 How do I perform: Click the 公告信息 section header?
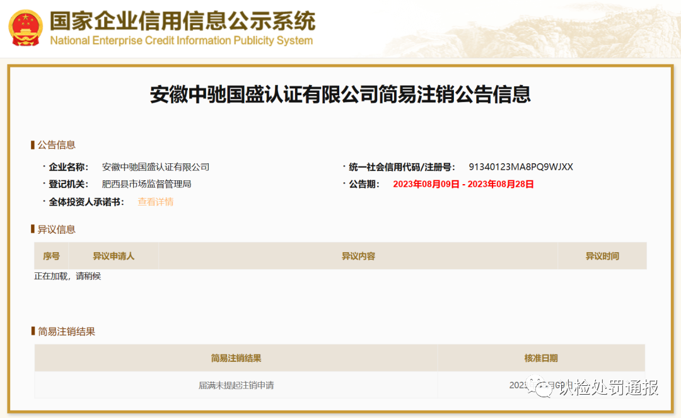56,145
